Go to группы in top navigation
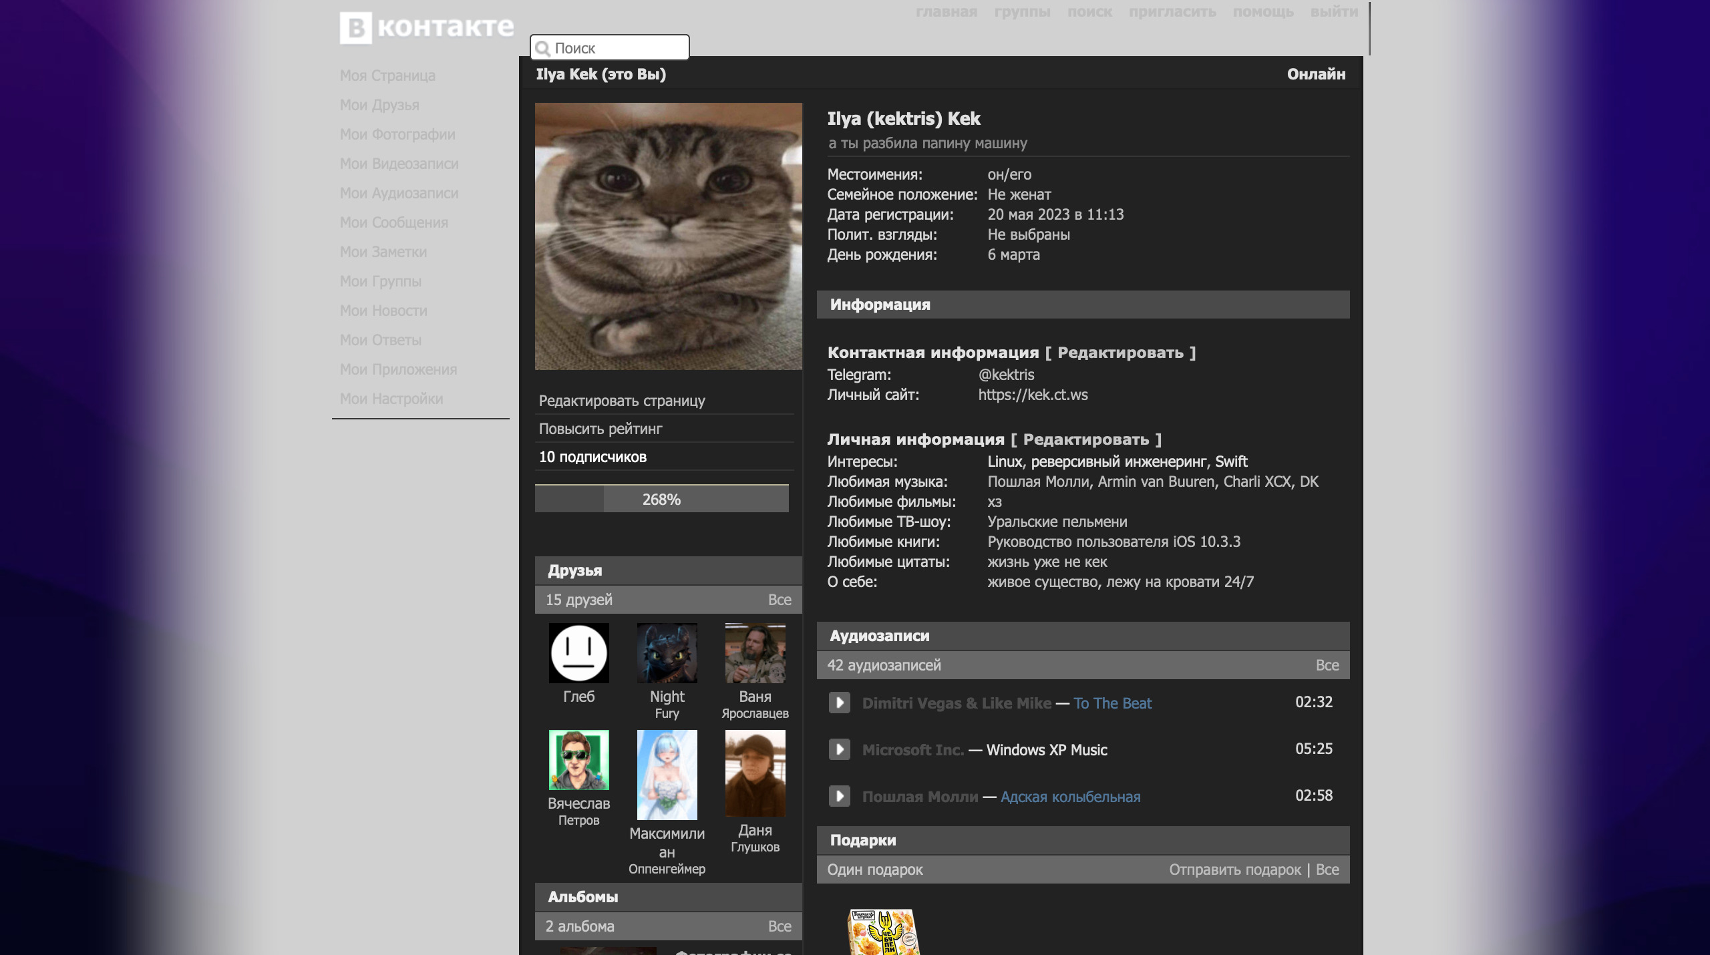 pyautogui.click(x=1022, y=12)
